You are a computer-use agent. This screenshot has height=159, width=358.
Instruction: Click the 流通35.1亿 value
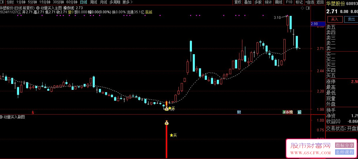pyautogui.click(x=135, y=12)
